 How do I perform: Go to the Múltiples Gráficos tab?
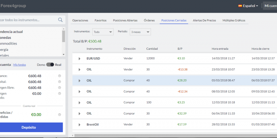(x=234, y=21)
